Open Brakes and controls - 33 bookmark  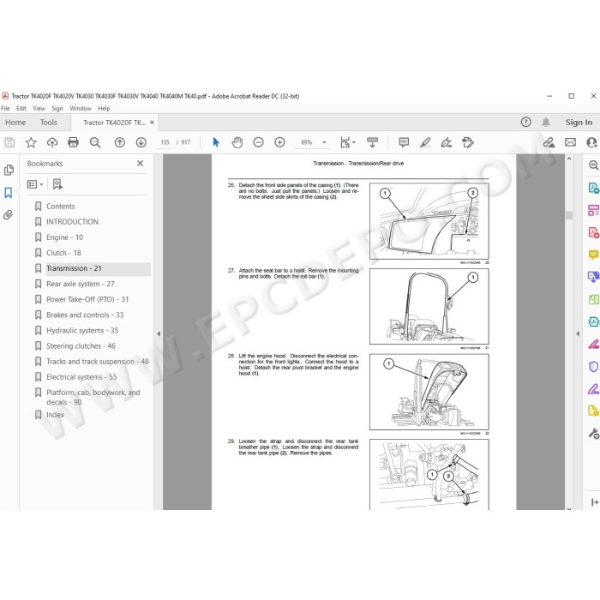click(x=85, y=315)
